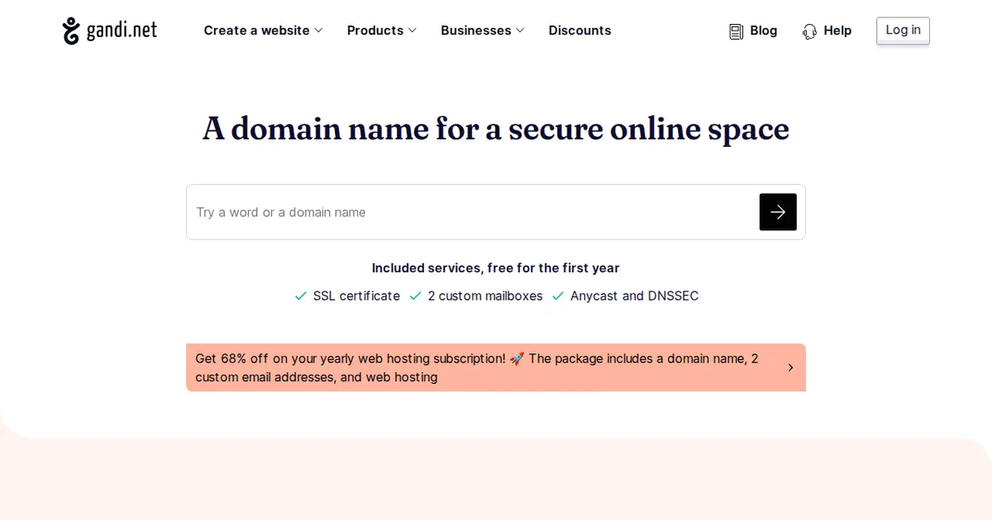Open the Discounts menu item
Screen dimensions: 992x520
point(579,31)
